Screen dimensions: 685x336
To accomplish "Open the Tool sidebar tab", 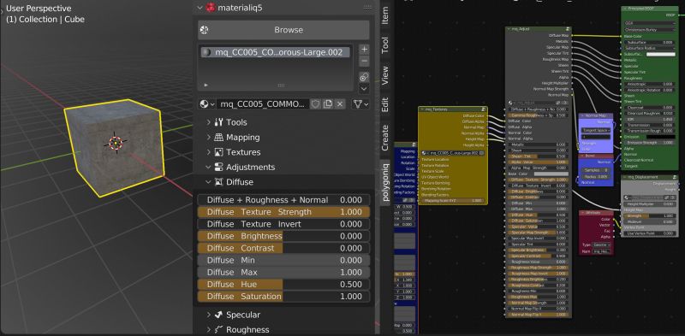I will point(384,45).
